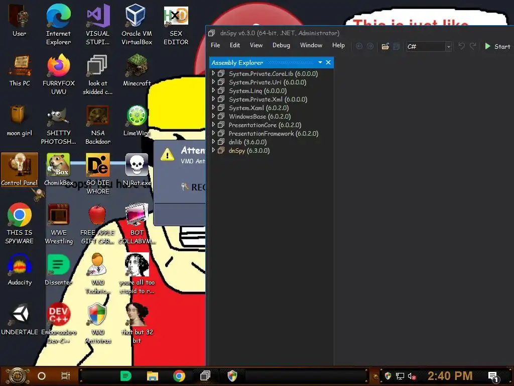This screenshot has width=514, height=386.
Task: Open the NSA Backdoor icon
Action: (x=98, y=125)
